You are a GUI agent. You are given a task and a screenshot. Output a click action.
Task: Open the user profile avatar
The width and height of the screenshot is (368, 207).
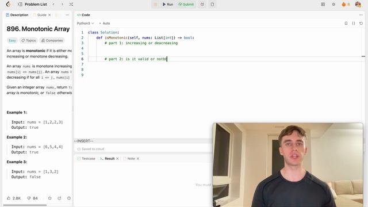tap(358, 4)
